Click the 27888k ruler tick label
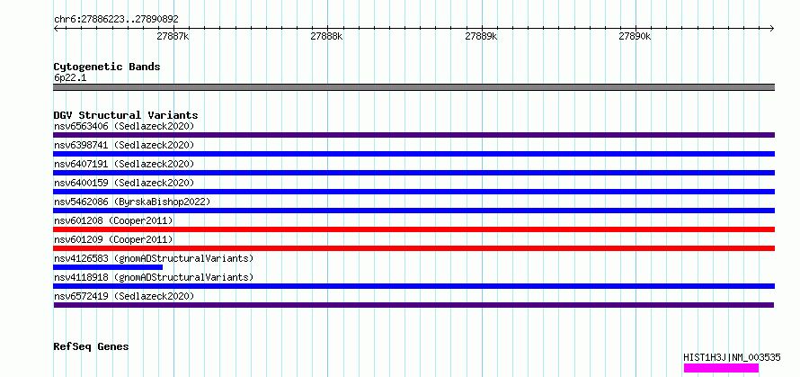Screen dimensions: 800x377 click(326, 37)
